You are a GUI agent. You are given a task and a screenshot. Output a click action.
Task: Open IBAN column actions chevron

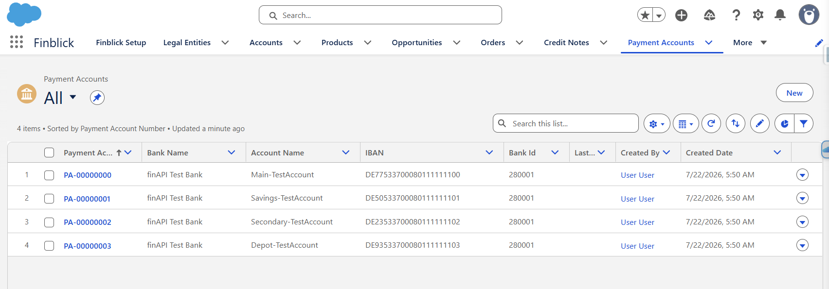(489, 153)
